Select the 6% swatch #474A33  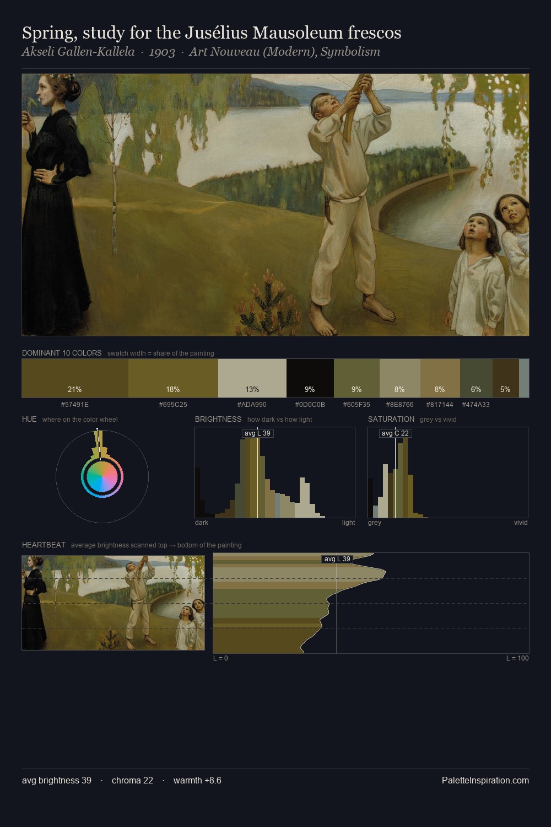pyautogui.click(x=476, y=378)
